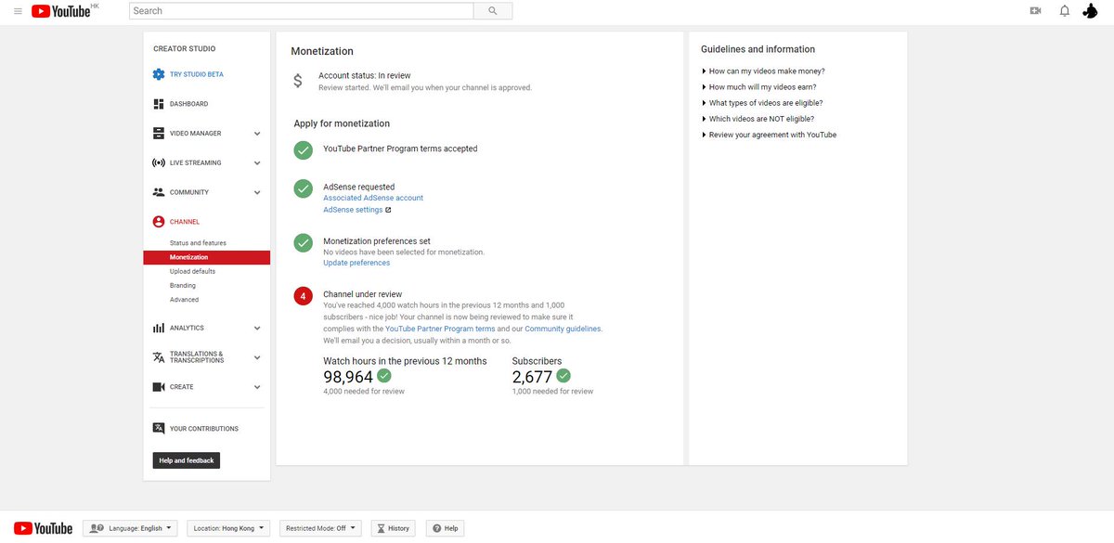Click the Live Streaming broadcast icon
Image resolution: width=1114 pixels, height=543 pixels.
tap(159, 162)
